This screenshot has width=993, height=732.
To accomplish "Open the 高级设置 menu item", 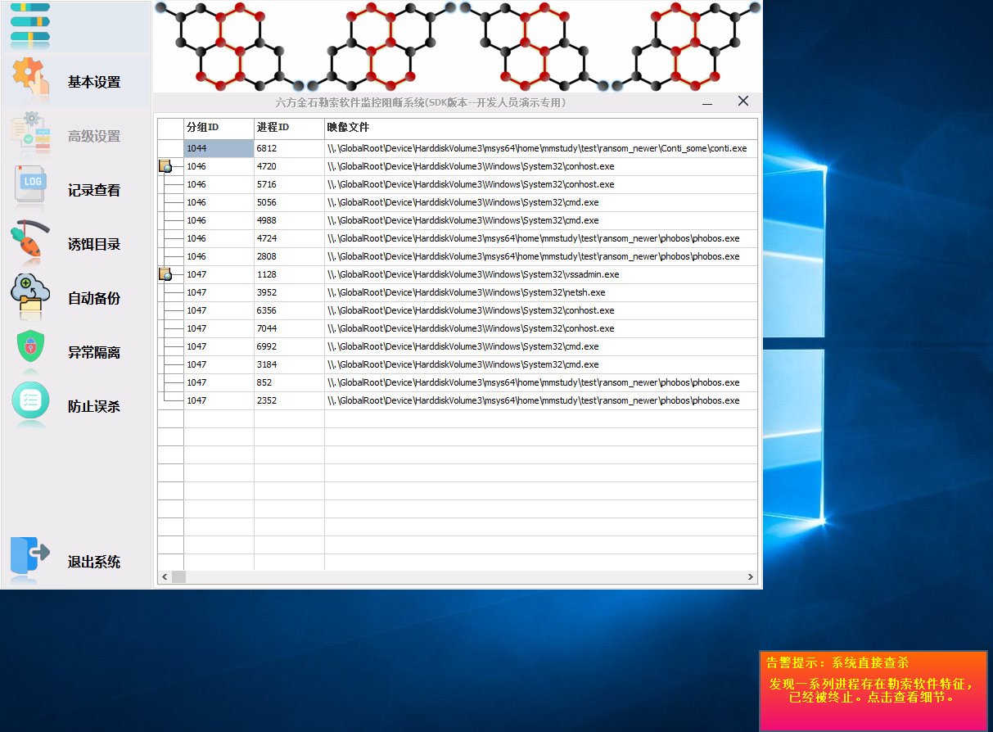I will 94,137.
